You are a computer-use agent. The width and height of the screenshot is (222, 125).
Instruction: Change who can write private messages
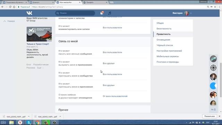tap(112, 52)
